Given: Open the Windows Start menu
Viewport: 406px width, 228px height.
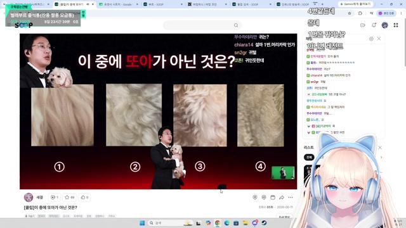Looking at the screenshot, I should [142, 223].
